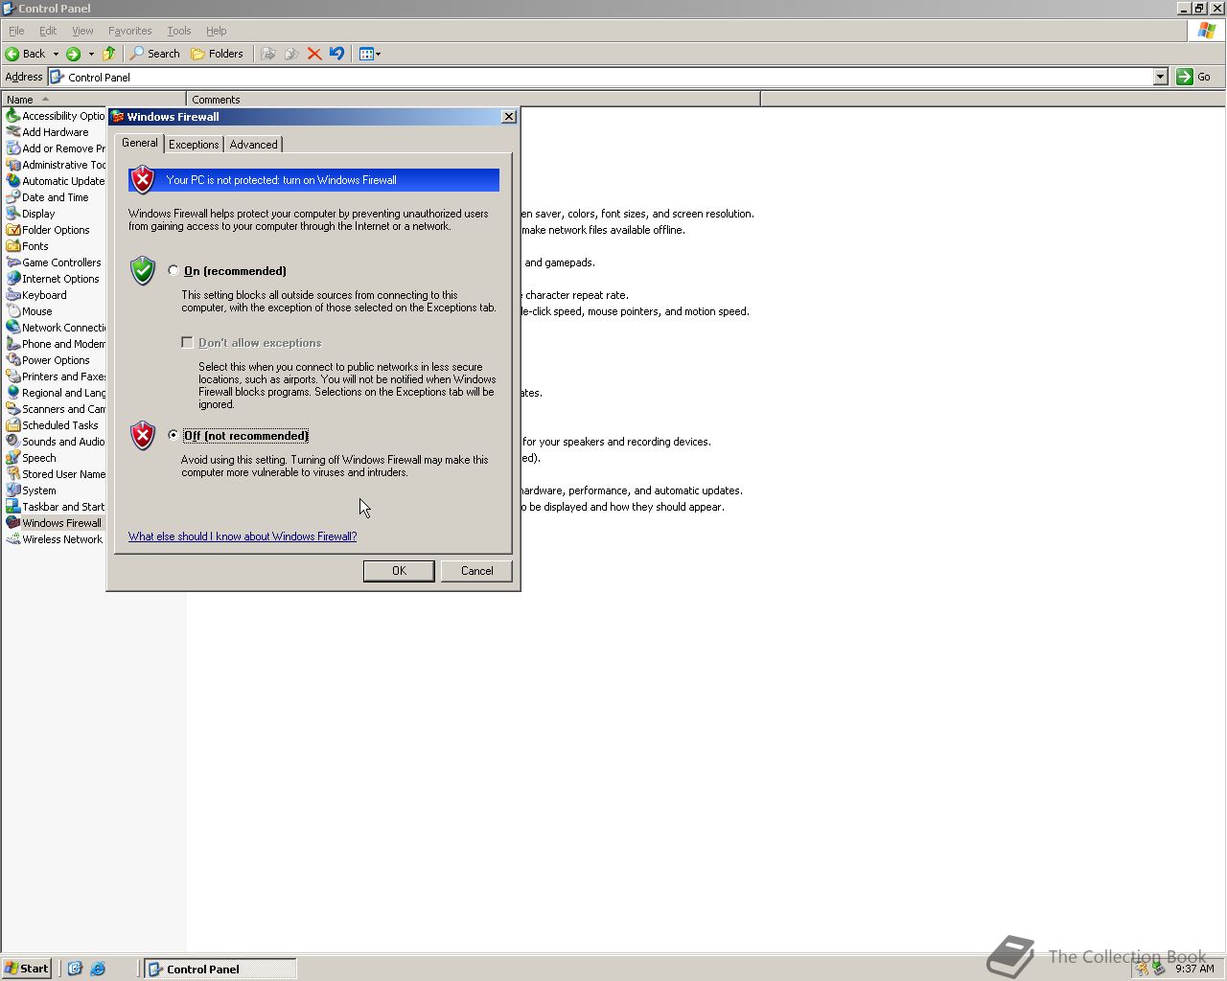Open the Favorites menu

(x=129, y=31)
